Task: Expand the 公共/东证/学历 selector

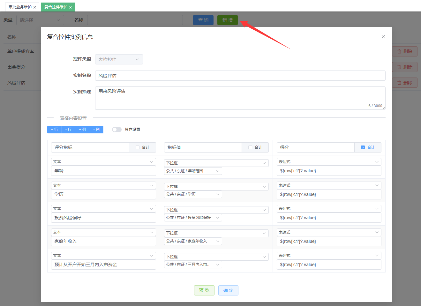Action: [x=193, y=194]
